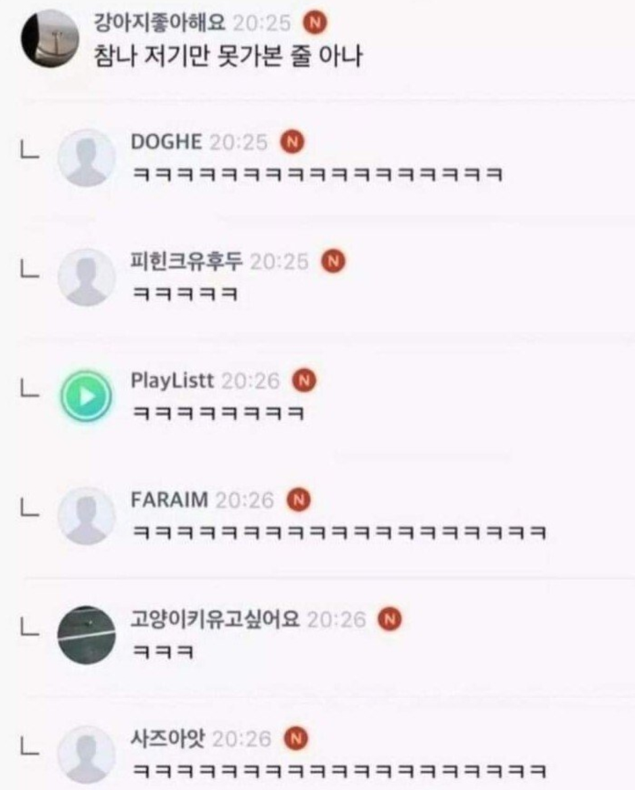Click the N badge beside 강아지좋아해요
635x790 pixels.
pyautogui.click(x=315, y=22)
